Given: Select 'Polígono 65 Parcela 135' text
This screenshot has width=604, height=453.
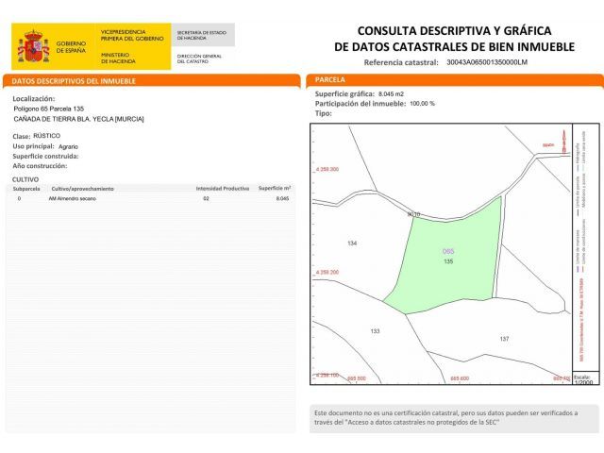Looking at the screenshot, I should point(48,109).
